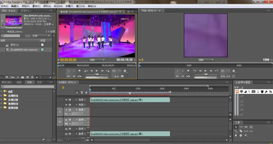Collapse the 音频 1 track triangle

point(76,120)
